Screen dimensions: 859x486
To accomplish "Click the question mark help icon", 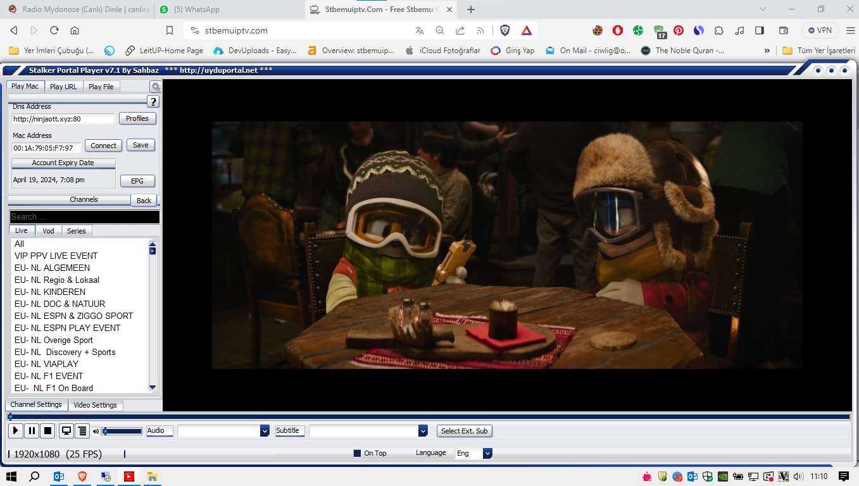I will pos(153,102).
